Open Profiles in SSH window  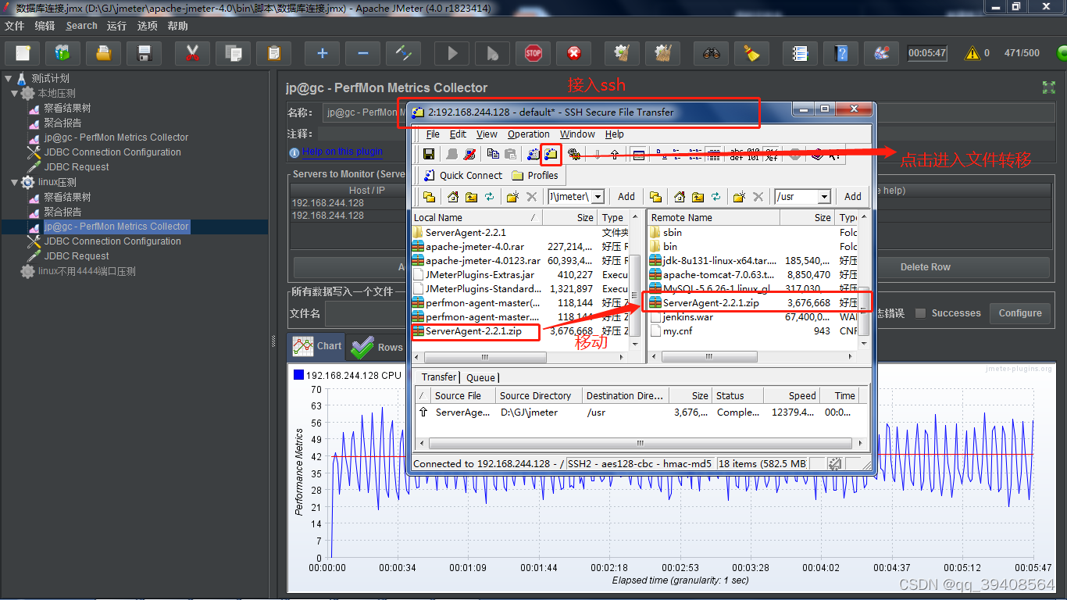[535, 175]
